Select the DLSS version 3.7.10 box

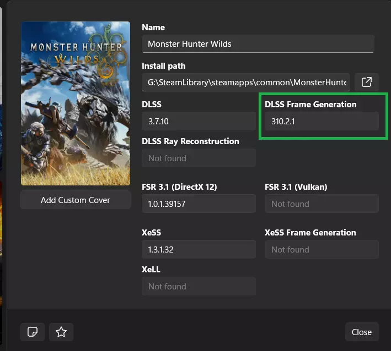(199, 122)
